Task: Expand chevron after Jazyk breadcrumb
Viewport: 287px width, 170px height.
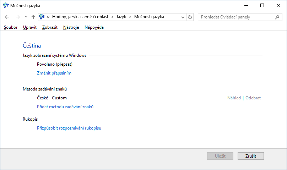Action: coord(130,17)
